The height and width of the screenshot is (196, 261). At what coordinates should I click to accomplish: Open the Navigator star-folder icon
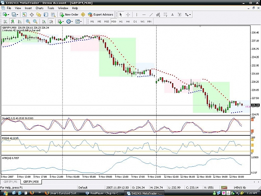(x=38, y=15)
